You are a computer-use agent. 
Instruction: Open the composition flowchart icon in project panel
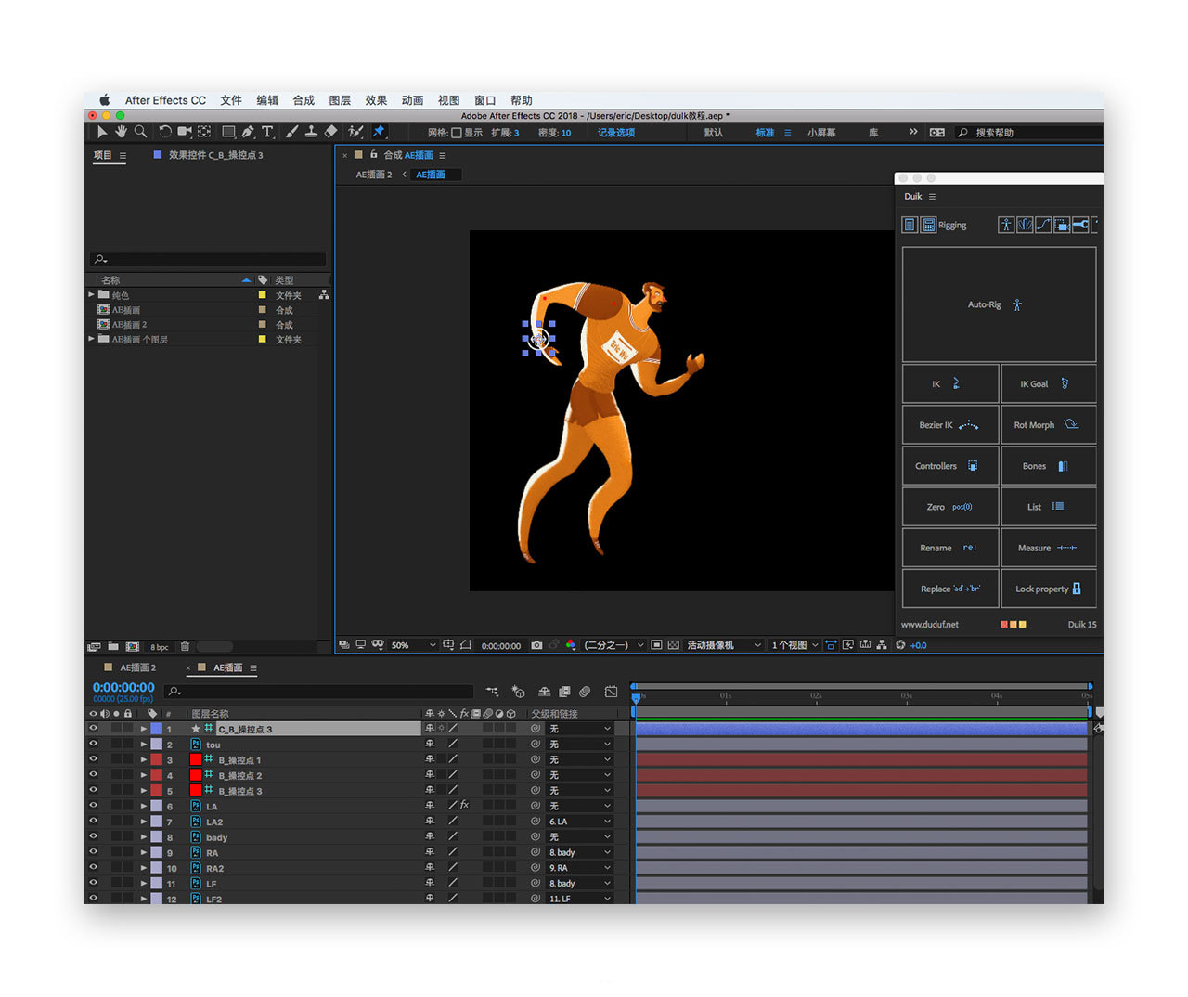[324, 294]
